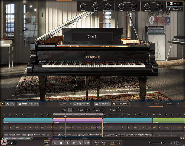Toggle the Follow Host button
The height and width of the screenshot is (146, 185).
pyautogui.click(x=47, y=143)
